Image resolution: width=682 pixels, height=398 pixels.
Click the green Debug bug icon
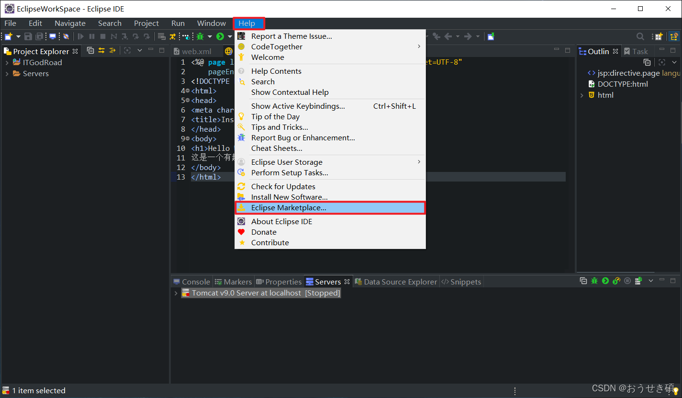201,36
